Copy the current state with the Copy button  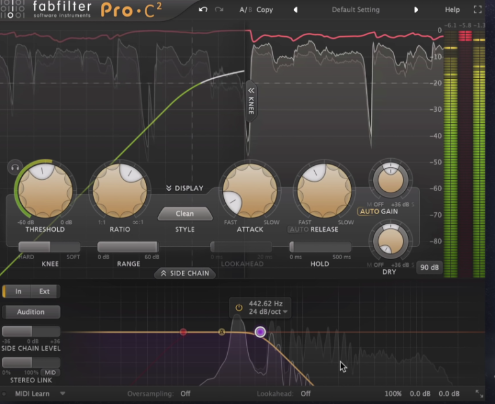click(x=265, y=10)
